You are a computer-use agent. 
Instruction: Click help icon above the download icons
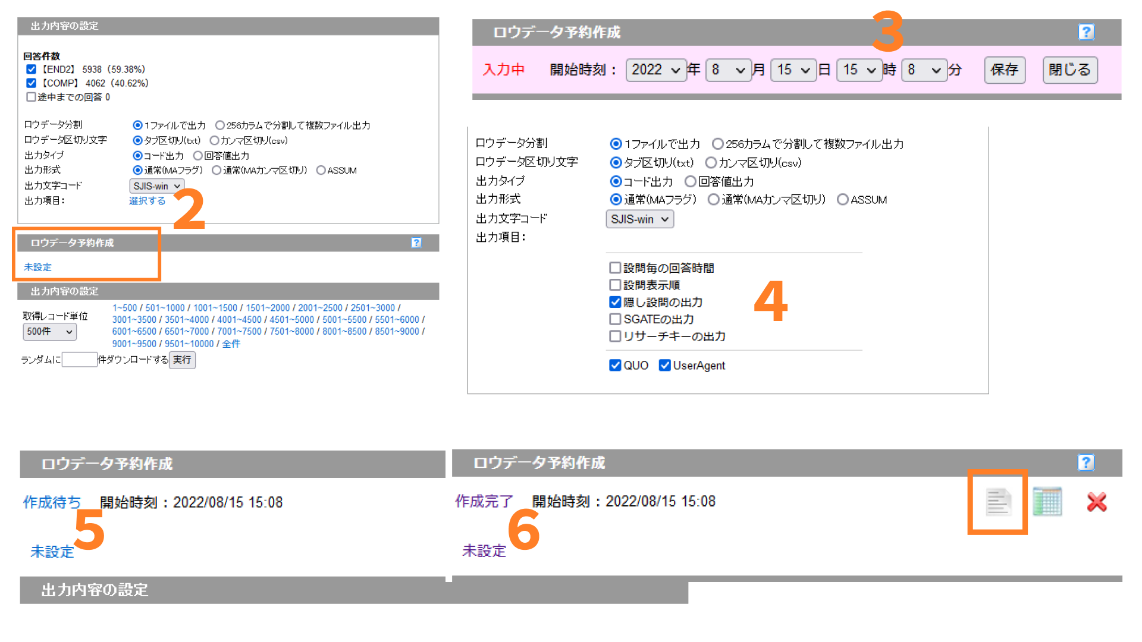click(1086, 462)
